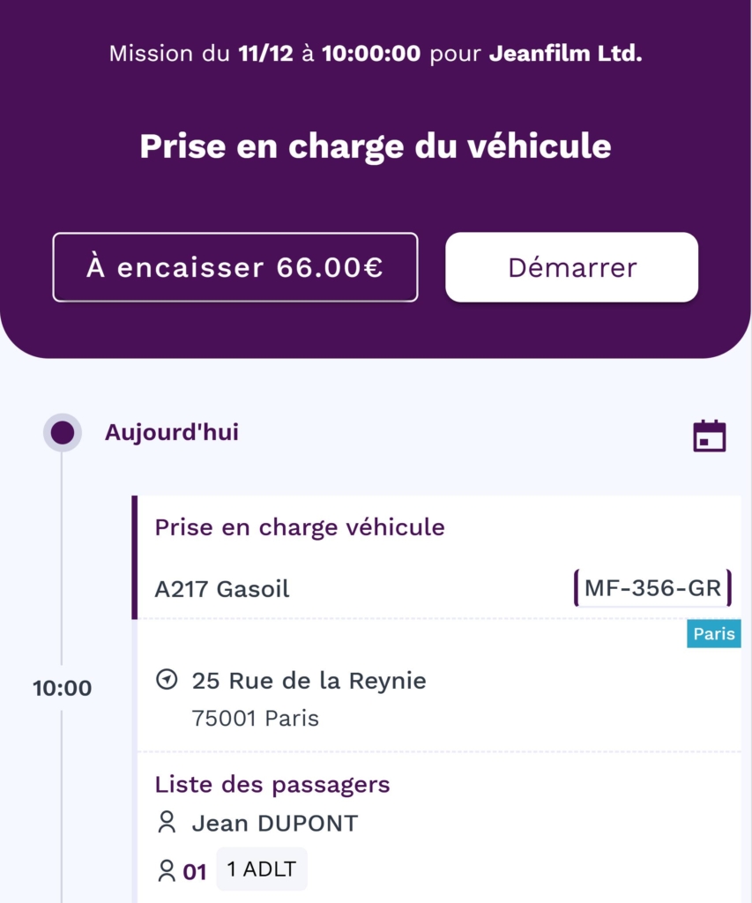Viewport: 752px width, 903px height.
Task: Tap the navigation compass icon by address
Action: point(166,680)
